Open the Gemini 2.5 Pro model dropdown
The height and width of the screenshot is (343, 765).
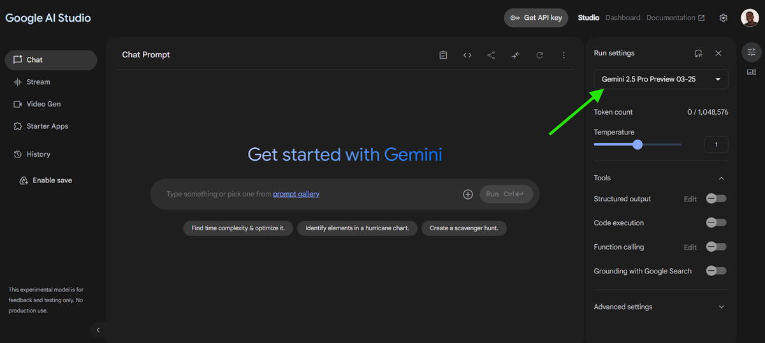(x=661, y=79)
